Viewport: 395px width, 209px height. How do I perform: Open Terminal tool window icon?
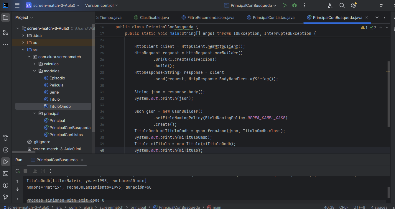(5, 174)
